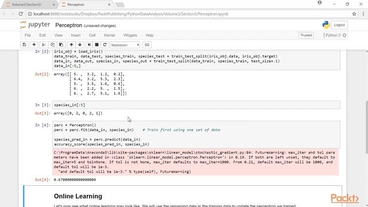Rename notebook via Perceptron title

(x=69, y=25)
